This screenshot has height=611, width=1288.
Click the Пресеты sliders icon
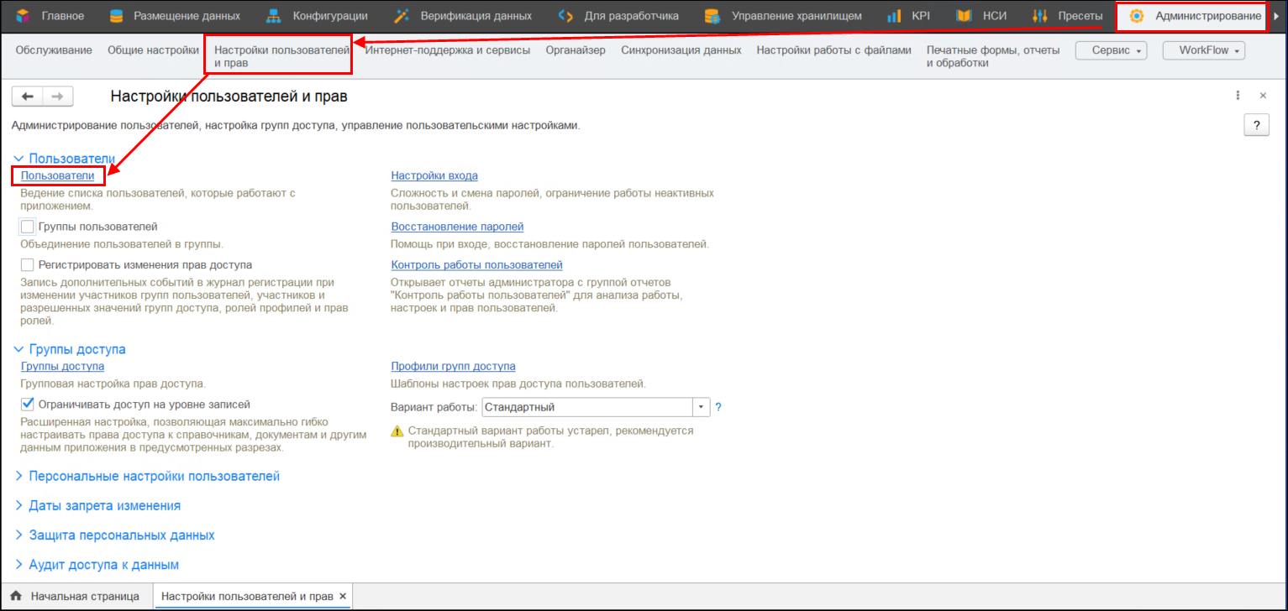[x=1039, y=16]
